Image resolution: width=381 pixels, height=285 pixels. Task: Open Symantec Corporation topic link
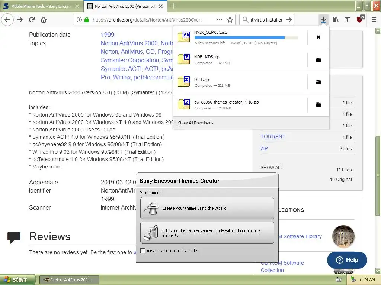click(x=130, y=60)
